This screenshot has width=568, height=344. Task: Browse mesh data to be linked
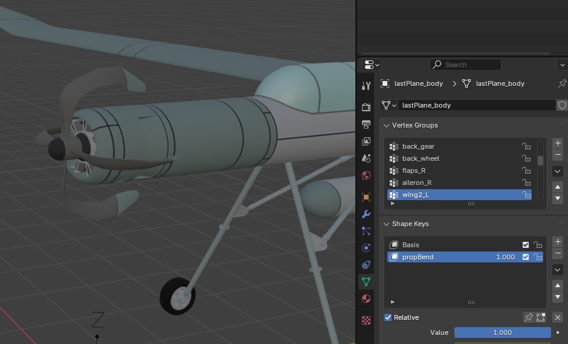389,105
